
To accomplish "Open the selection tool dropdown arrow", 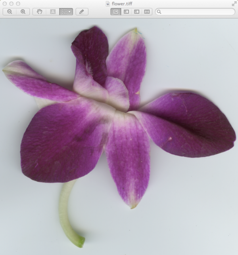I will tap(70, 12).
